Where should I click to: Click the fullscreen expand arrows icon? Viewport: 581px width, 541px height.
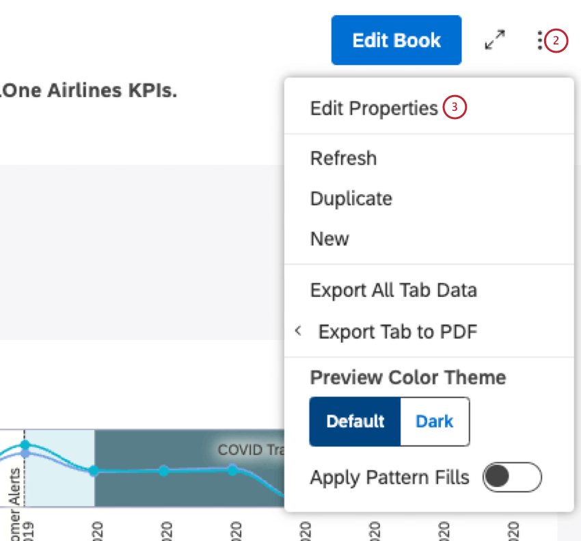[x=498, y=40]
